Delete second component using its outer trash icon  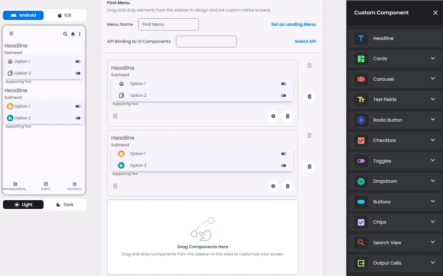coord(309,166)
